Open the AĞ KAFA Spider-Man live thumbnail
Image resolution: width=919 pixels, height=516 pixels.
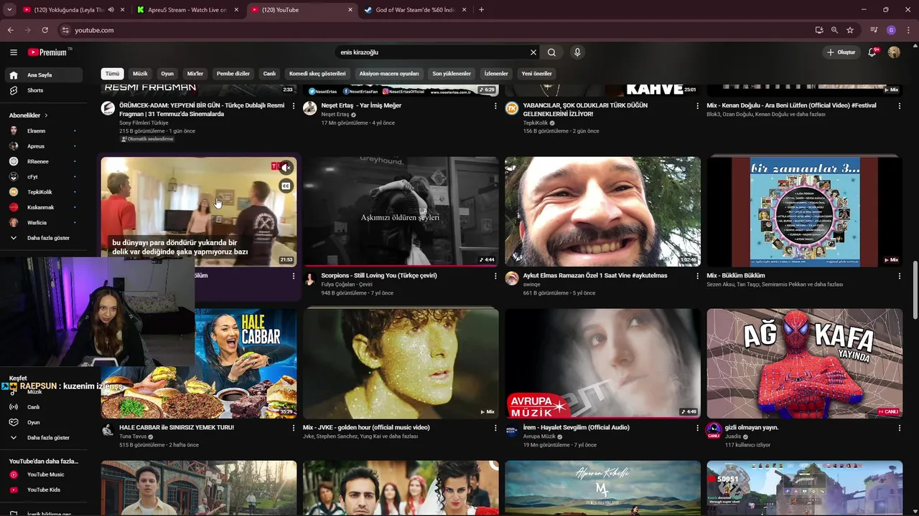(804, 363)
